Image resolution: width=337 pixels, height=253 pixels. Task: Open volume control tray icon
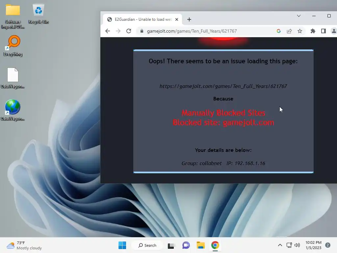(x=297, y=245)
